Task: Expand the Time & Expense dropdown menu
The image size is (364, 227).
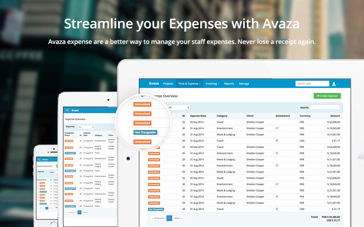Action: 189,84
